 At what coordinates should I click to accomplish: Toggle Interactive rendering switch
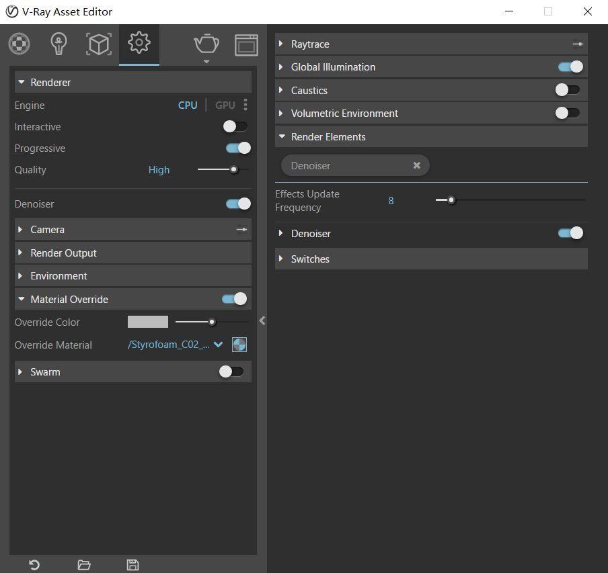pyautogui.click(x=235, y=126)
